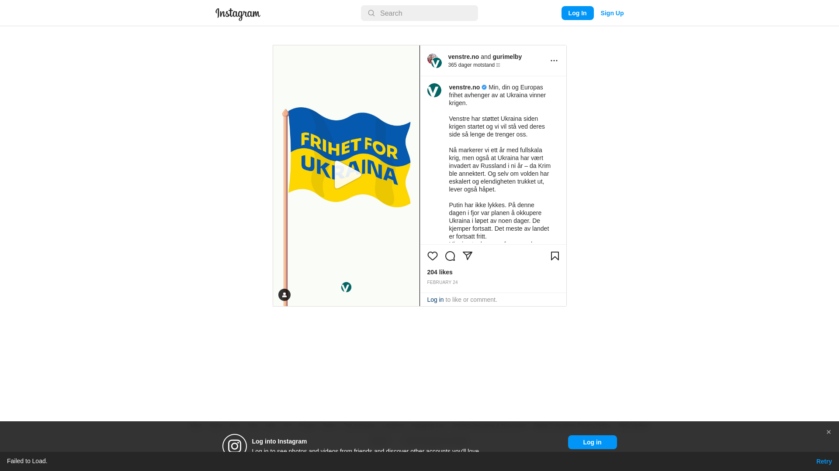Screen dimensions: 839x471
Task: Save post with bookmark icon
Action: [x=555, y=256]
